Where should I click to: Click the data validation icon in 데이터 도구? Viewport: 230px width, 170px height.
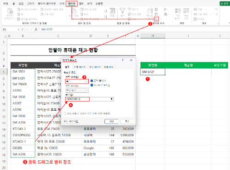(x=156, y=19)
